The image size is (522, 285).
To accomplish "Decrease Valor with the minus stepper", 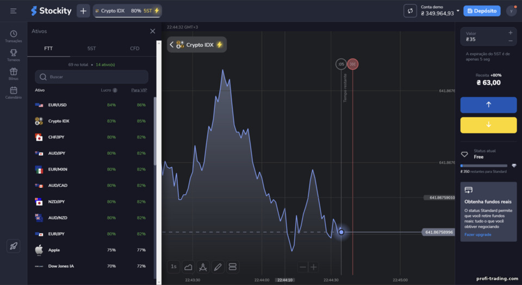I will [511, 41].
